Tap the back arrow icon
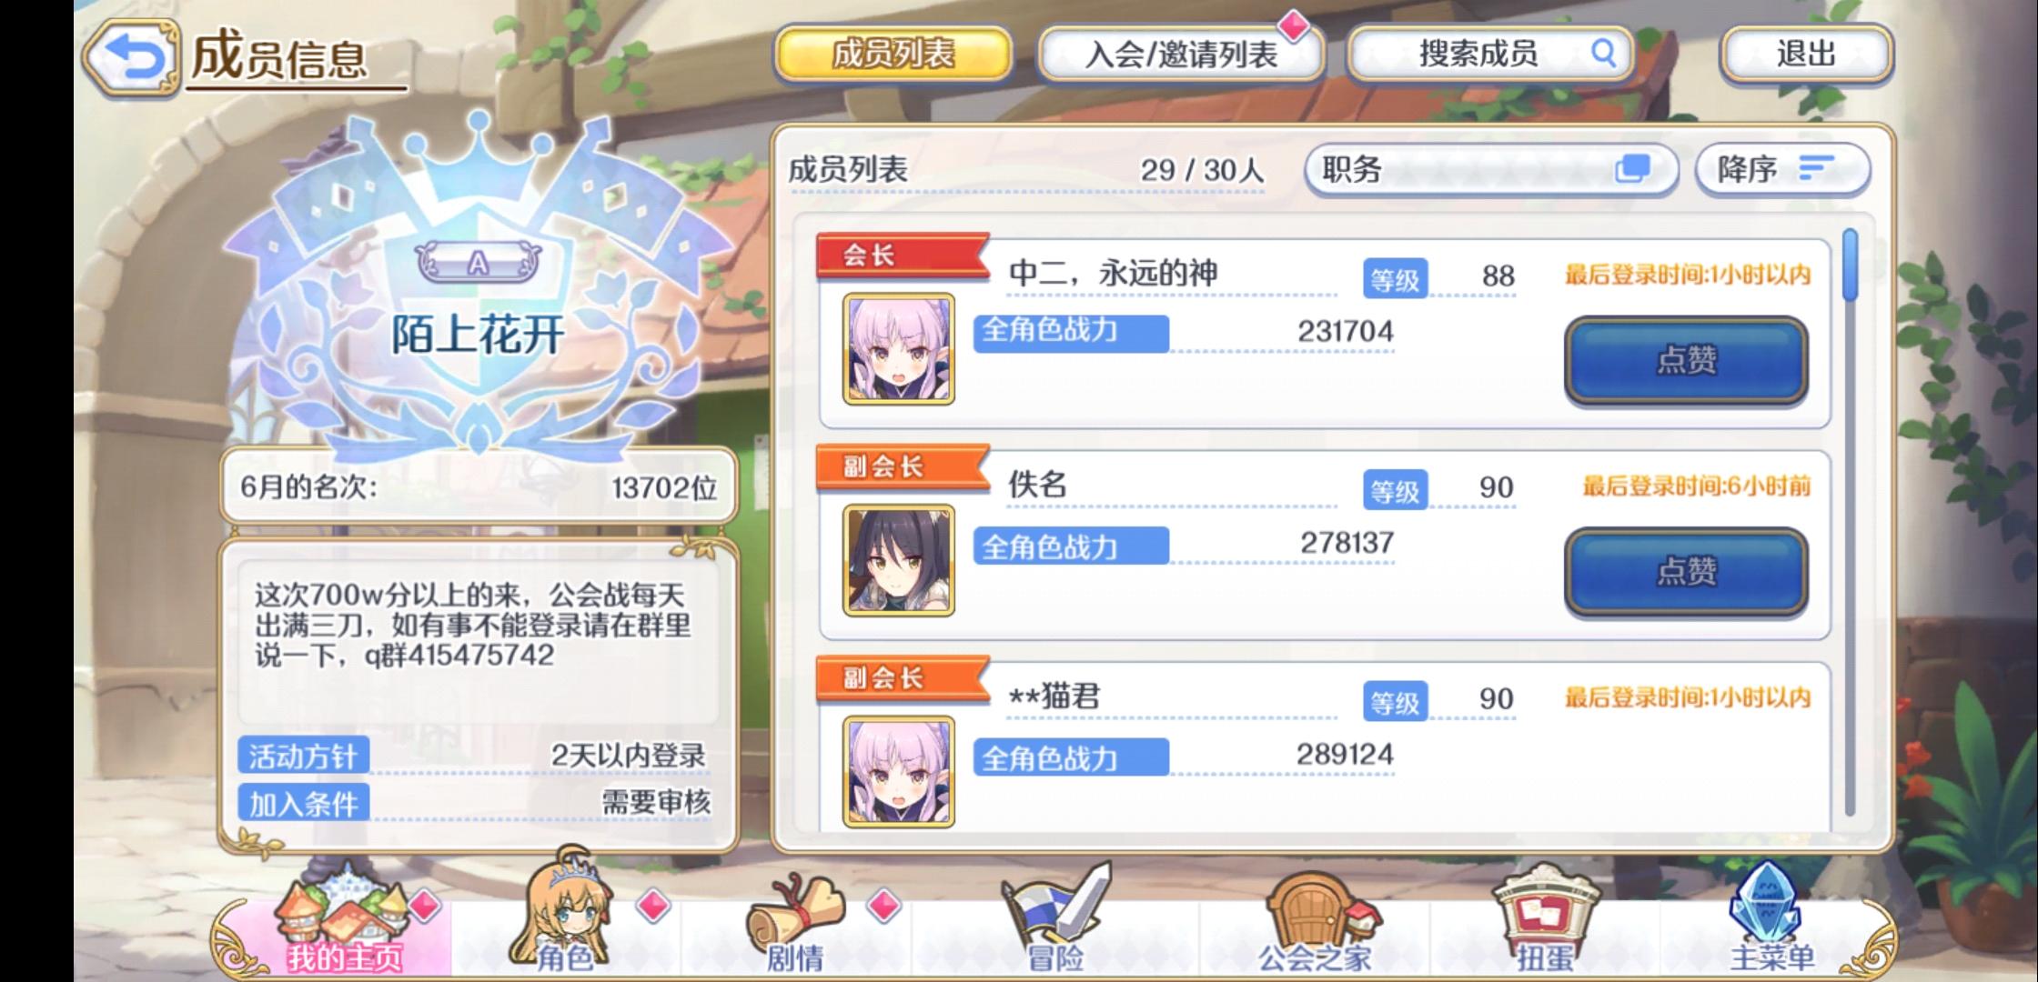 [x=132, y=58]
